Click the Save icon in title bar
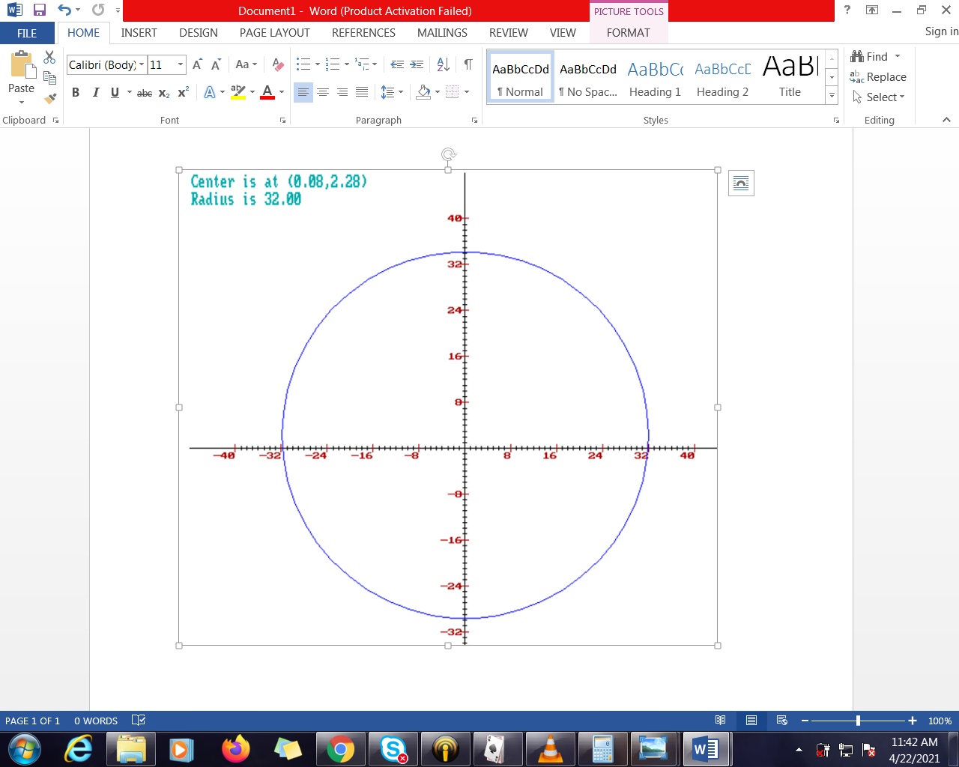 [x=40, y=10]
